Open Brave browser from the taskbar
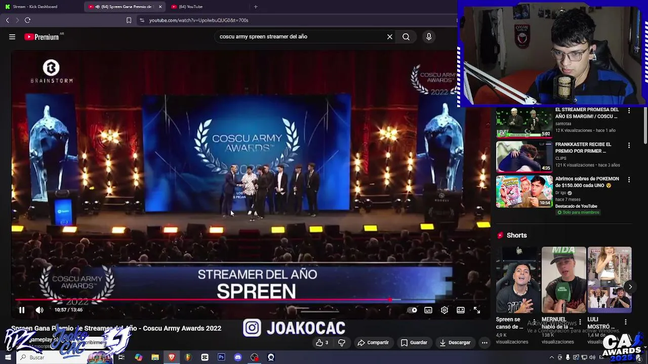This screenshot has width=648, height=364. tap(172, 357)
